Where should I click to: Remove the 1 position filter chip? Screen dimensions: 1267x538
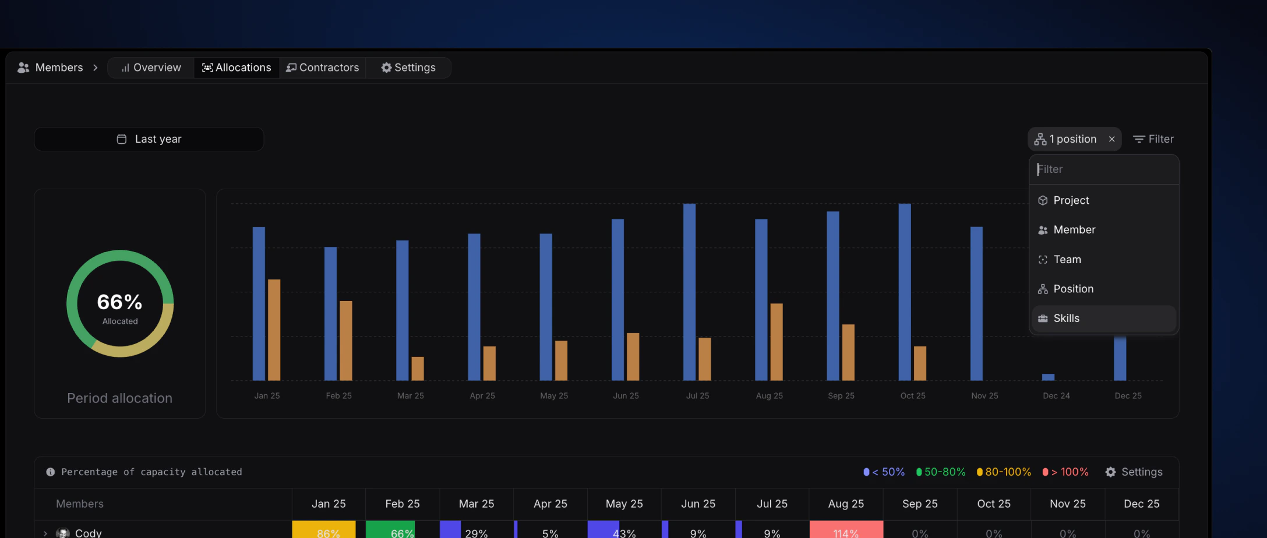(x=1112, y=139)
